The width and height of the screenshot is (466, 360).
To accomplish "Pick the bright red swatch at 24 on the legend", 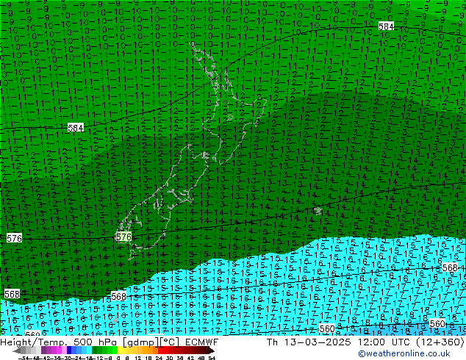I will pyautogui.click(x=160, y=350).
